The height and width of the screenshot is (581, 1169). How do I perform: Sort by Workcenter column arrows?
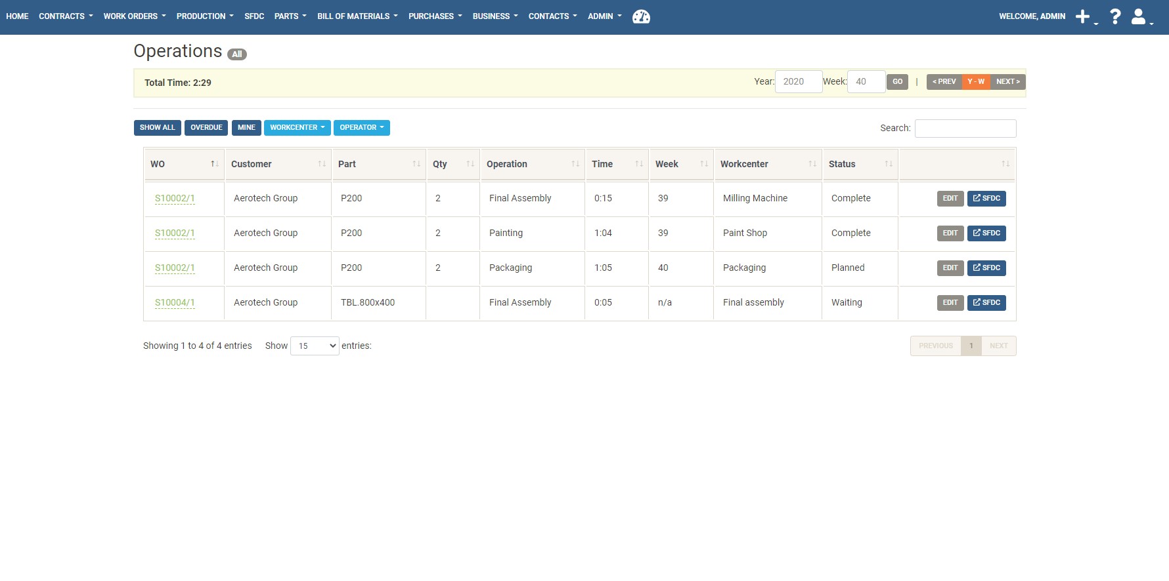[x=812, y=164]
